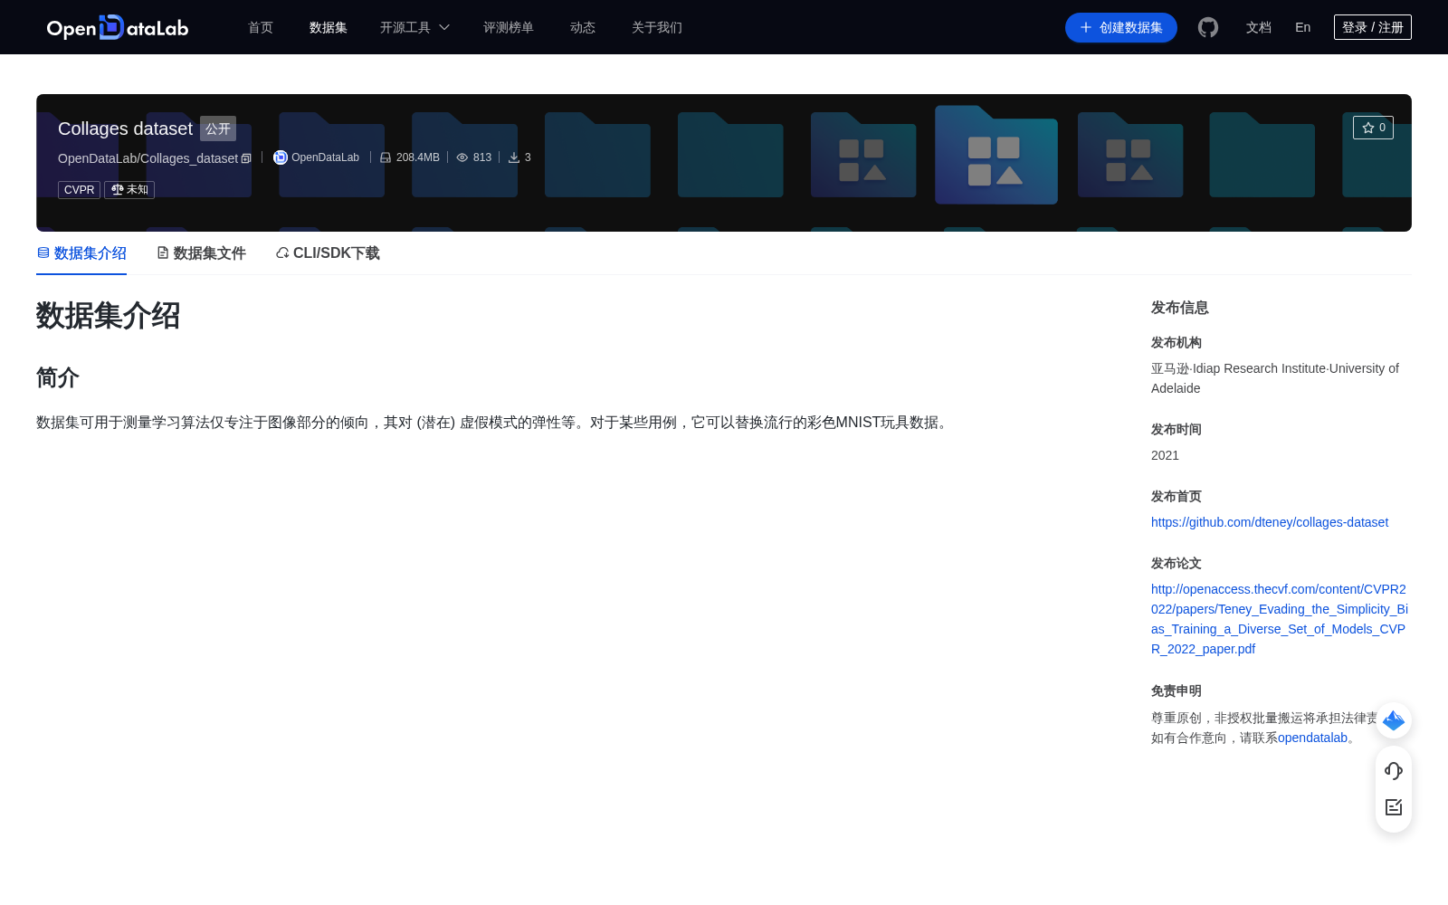Open the CVPR 2022 paper PDF link
The height and width of the screenshot is (905, 1448).
coord(1280,619)
